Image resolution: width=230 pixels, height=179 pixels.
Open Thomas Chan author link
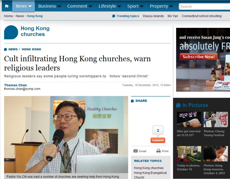[x=15, y=85]
